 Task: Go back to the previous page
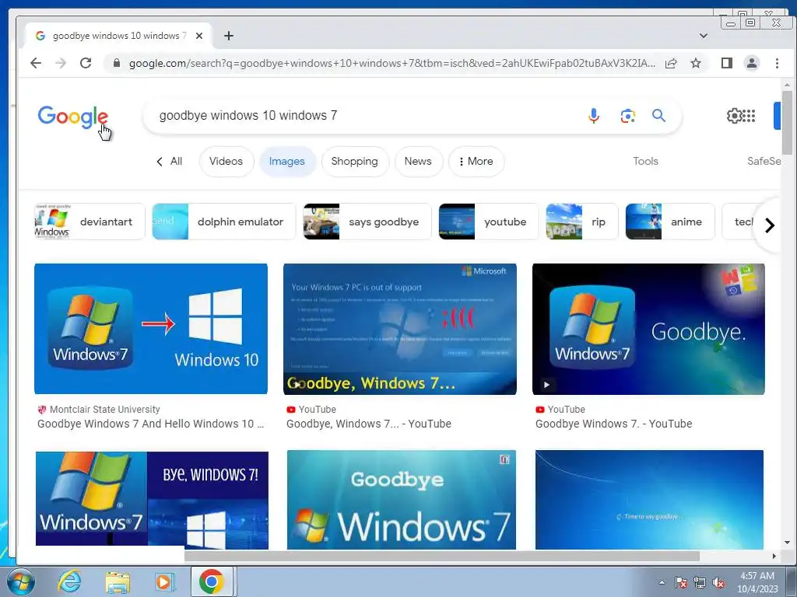(x=36, y=63)
